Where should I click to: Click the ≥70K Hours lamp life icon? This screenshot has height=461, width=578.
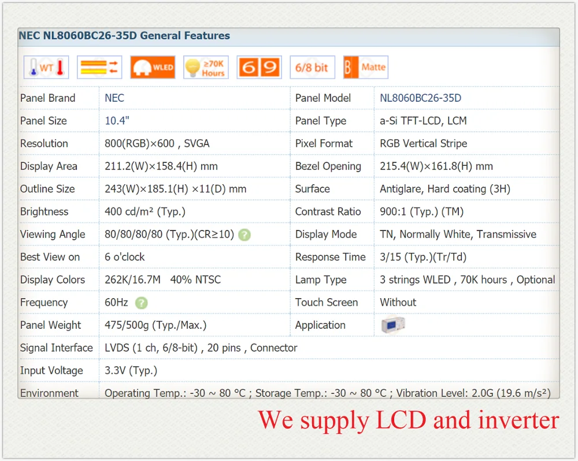coord(206,68)
